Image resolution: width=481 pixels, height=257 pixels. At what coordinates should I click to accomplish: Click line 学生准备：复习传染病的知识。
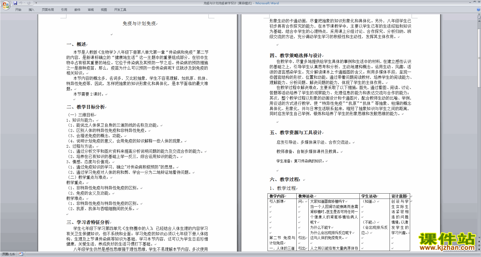tap(301, 161)
